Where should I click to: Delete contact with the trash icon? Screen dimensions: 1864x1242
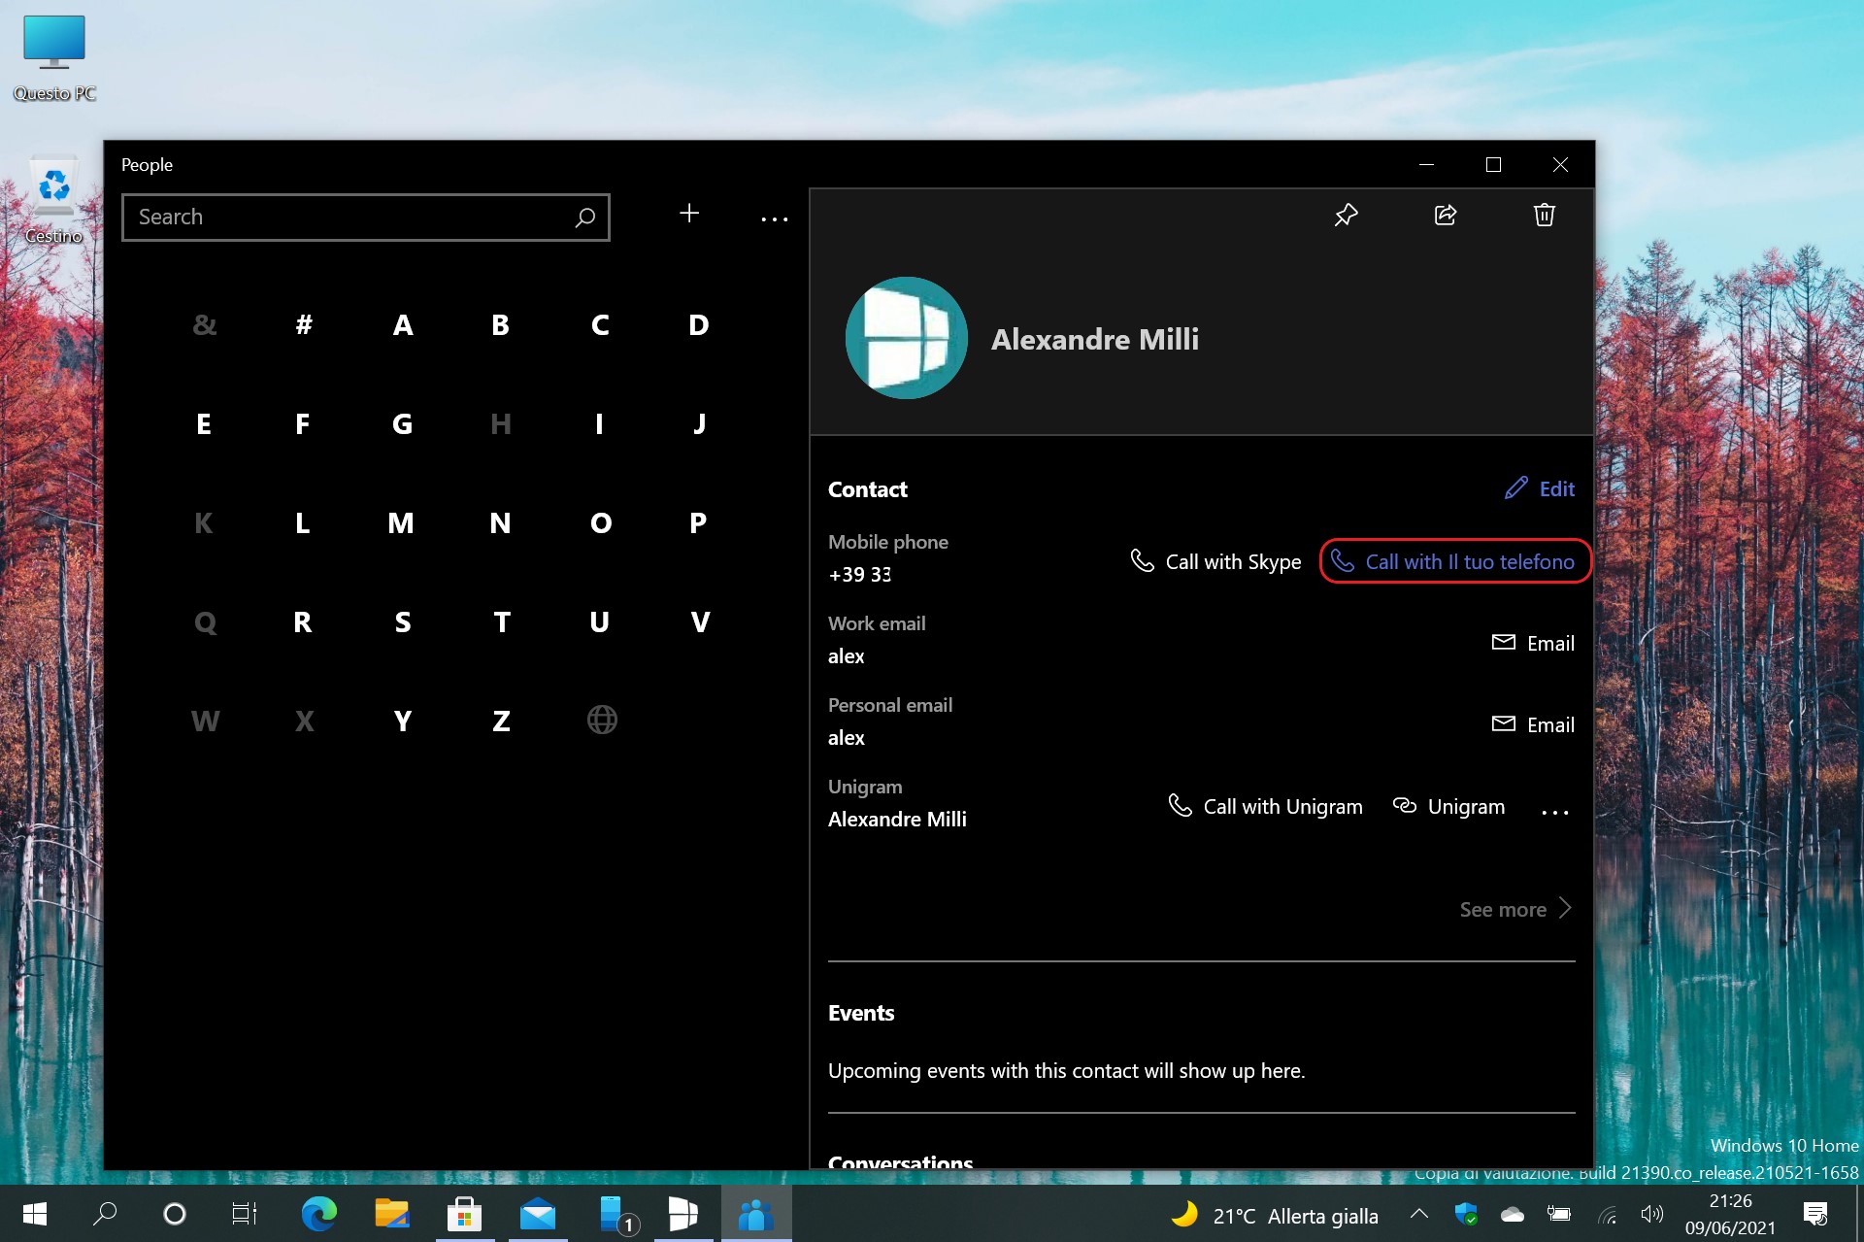pos(1544,215)
